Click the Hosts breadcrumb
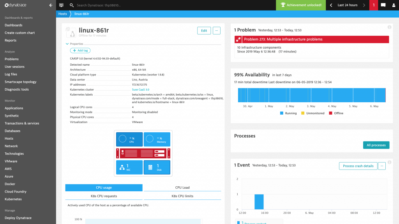The width and height of the screenshot is (399, 224). point(63,14)
